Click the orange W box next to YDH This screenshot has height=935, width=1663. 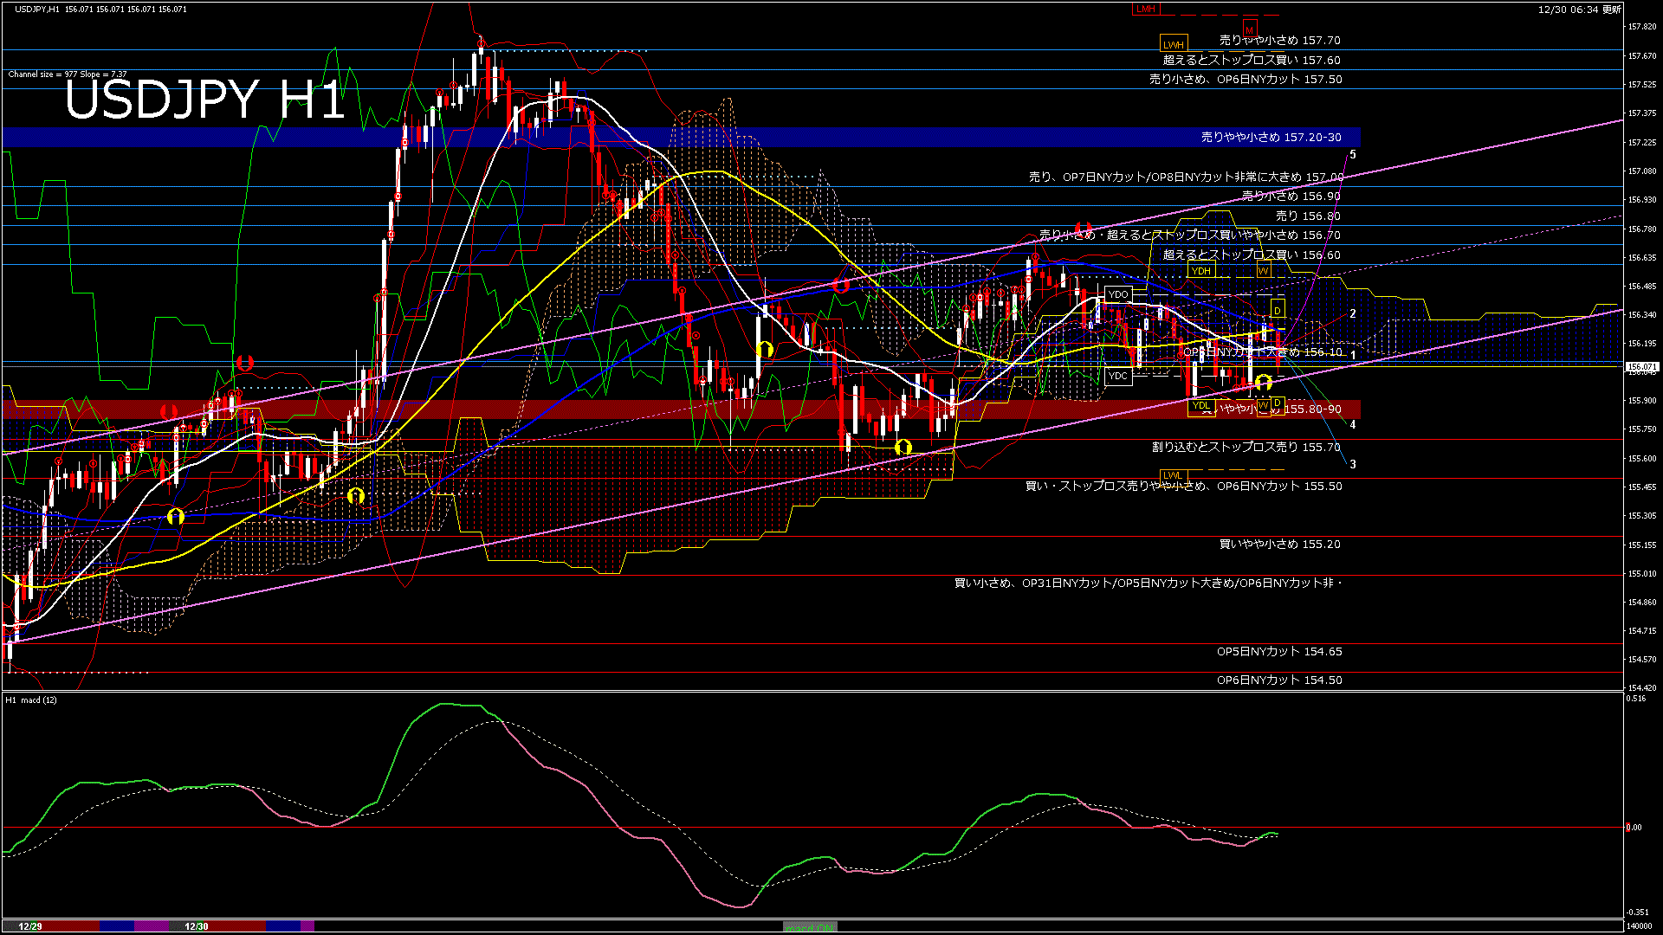click(x=1263, y=271)
